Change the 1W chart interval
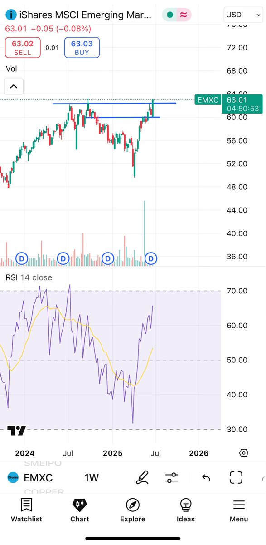 click(x=92, y=478)
